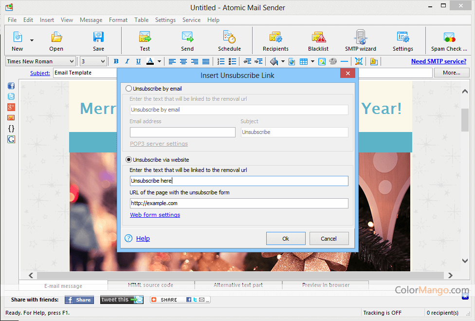Send a Test email
Image resolution: width=475 pixels, height=321 pixels.
[x=145, y=40]
